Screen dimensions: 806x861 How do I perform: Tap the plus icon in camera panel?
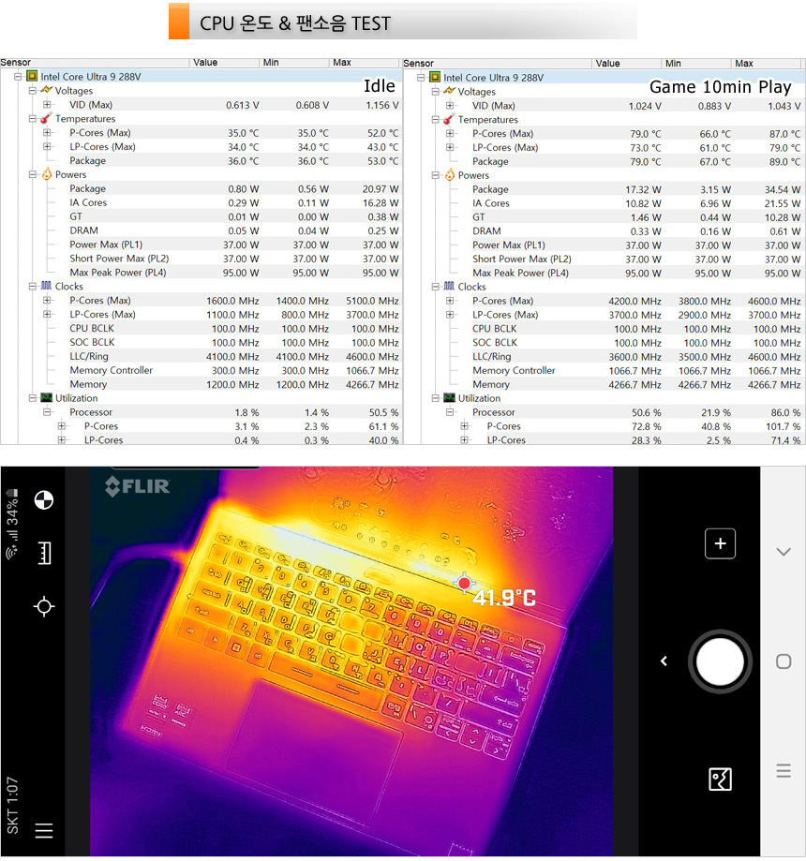720,543
